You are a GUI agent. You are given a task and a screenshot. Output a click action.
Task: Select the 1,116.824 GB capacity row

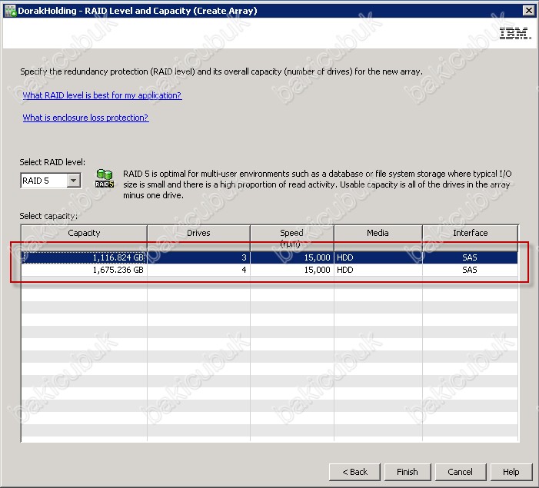(x=269, y=257)
